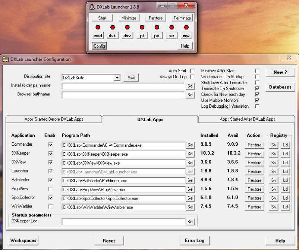Select the DXLab Apps tab
Viewport: 299px width, 250px height.
tap(150, 120)
